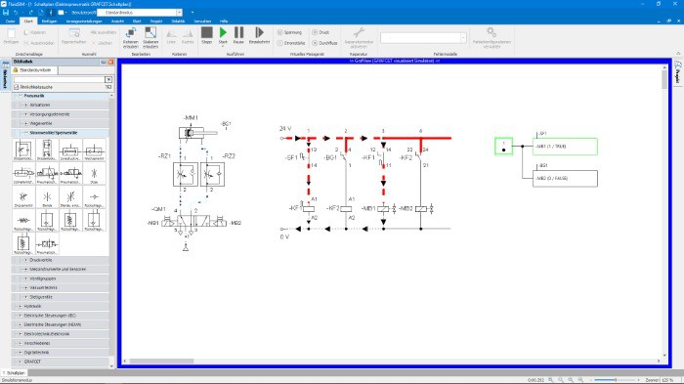Click the redo arrow in title bar
The width and height of the screenshot is (684, 384).
30,13
